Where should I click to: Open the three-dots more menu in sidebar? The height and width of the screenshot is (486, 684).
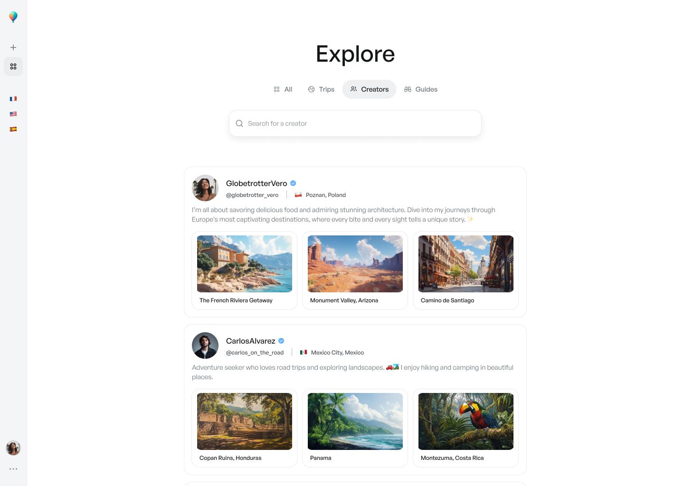pyautogui.click(x=13, y=469)
